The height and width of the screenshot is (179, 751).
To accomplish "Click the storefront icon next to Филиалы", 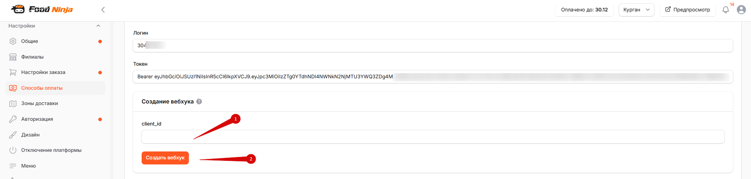I will pos(13,57).
